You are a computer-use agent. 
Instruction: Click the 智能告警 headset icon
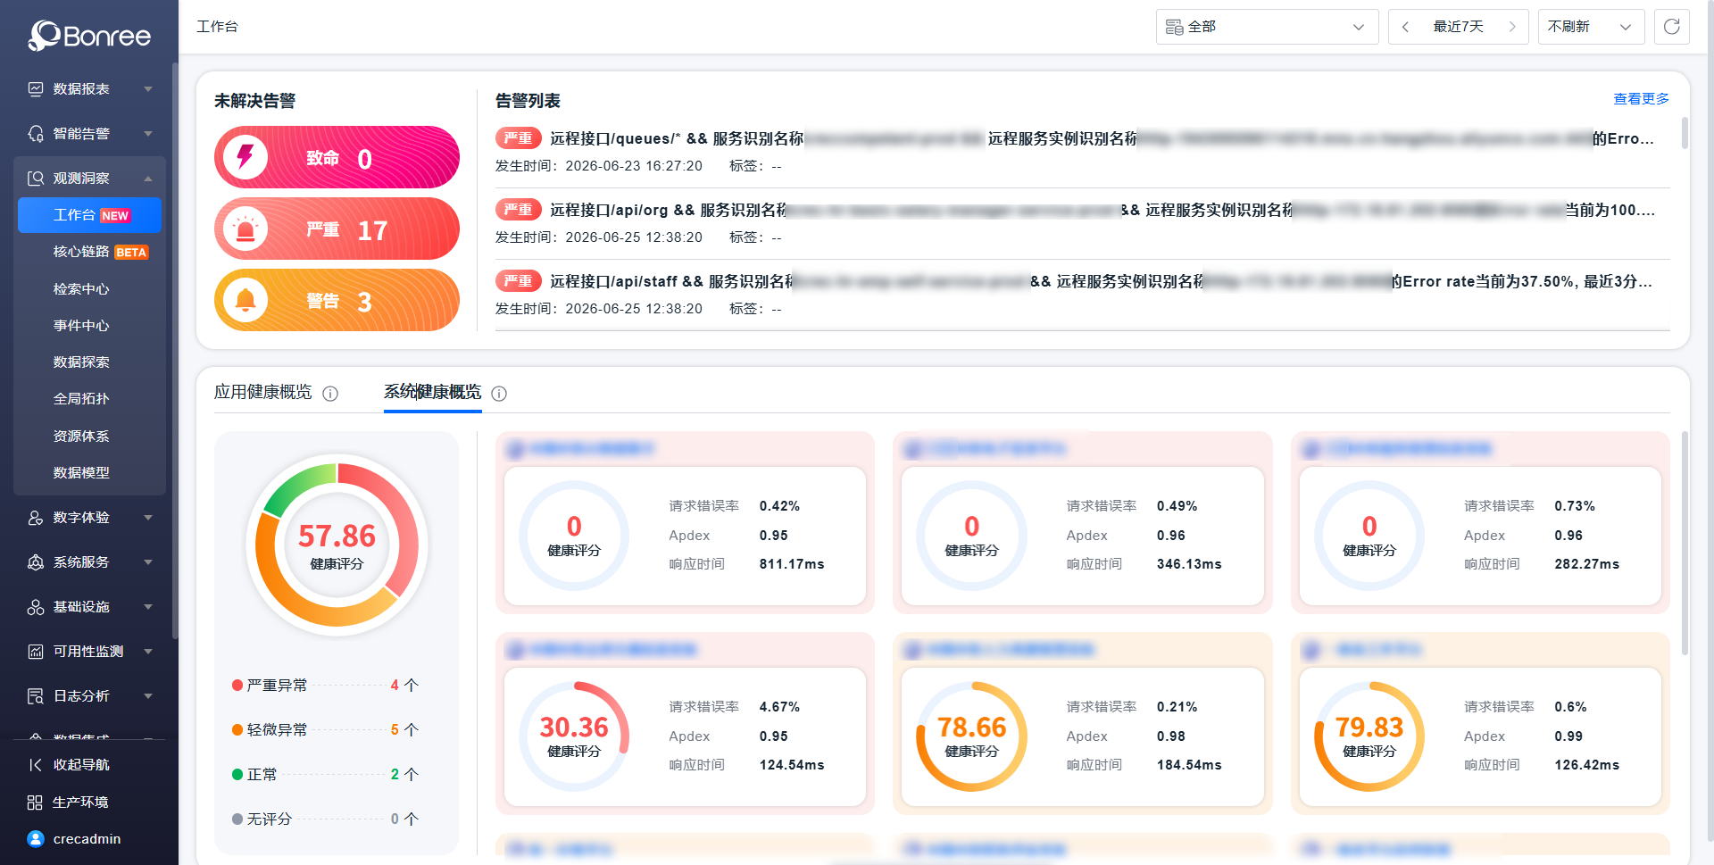click(x=36, y=134)
